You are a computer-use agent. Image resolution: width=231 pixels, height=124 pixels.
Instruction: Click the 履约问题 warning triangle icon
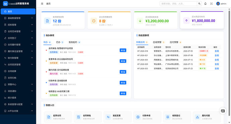point(198,117)
